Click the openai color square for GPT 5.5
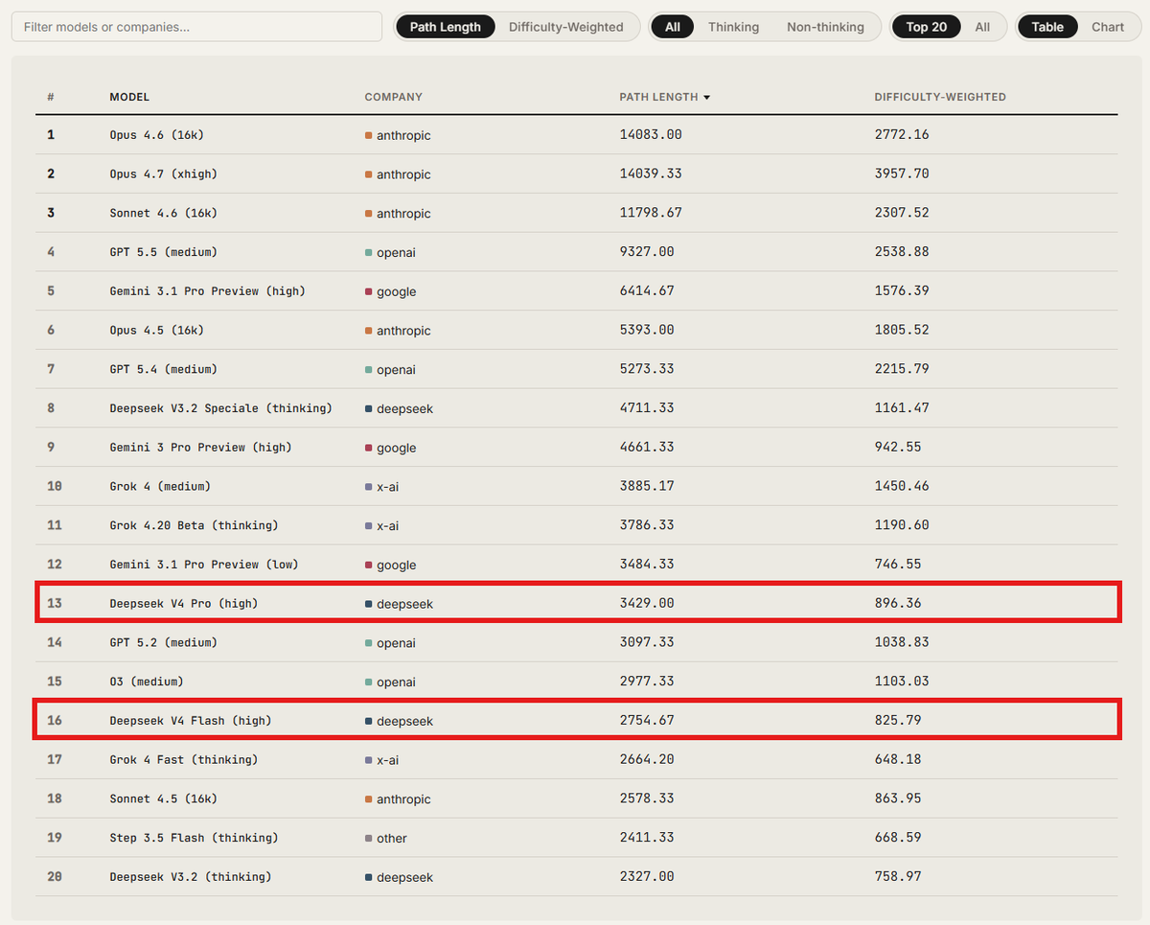The height and width of the screenshot is (925, 1150). (369, 253)
